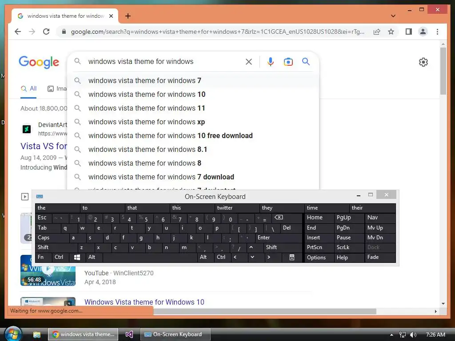Reload the page in Chrome
Viewport: 455px width, 341px height.
pos(46,32)
